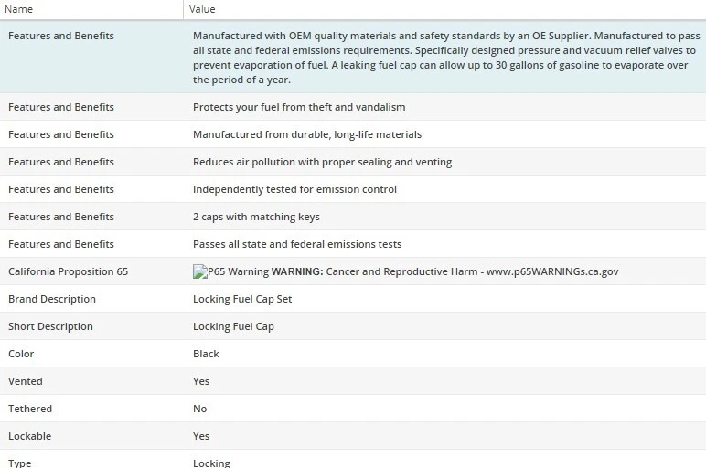Click the "Black" color value
Screen dimensions: 706x468
pos(206,354)
